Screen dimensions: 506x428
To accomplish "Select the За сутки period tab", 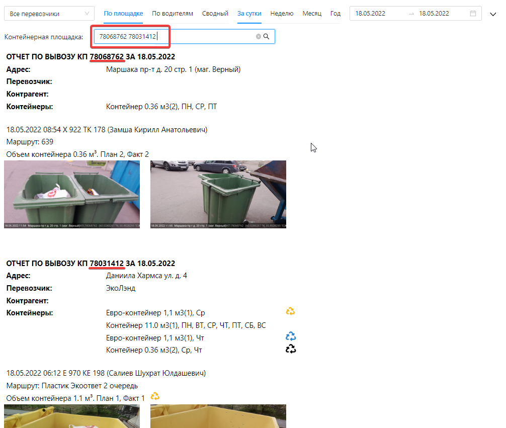I will click(249, 14).
